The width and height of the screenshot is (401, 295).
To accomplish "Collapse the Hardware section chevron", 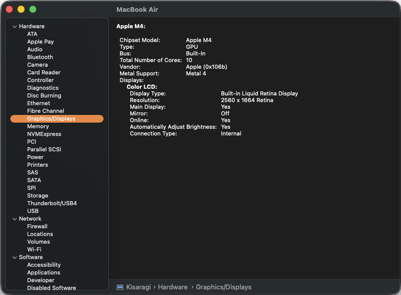I will click(x=15, y=27).
